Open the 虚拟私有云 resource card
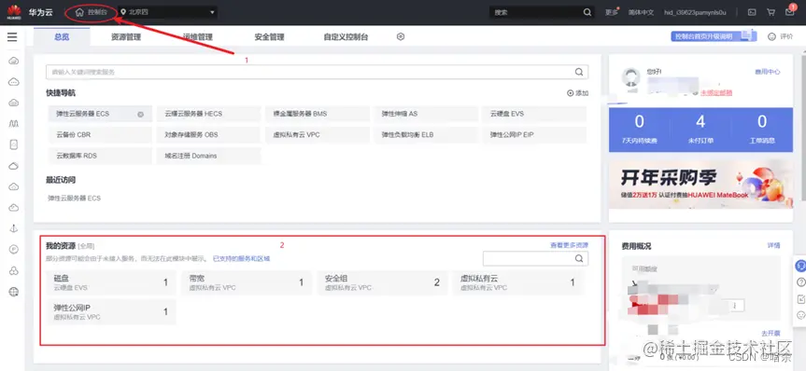Screen dimensions: 806x371 point(518,282)
